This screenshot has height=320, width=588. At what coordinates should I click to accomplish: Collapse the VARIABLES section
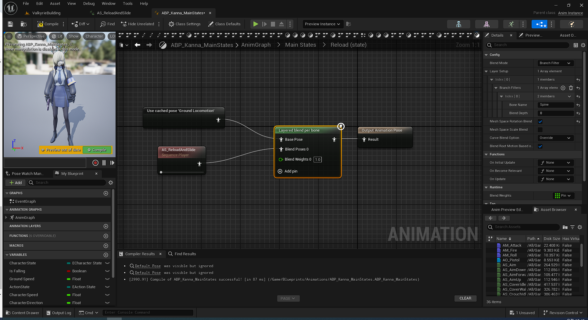(7, 255)
